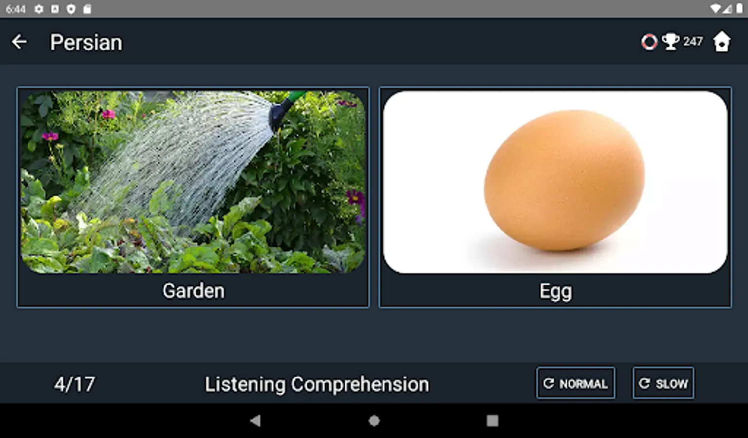Tap the replay icon on SLOW button
The width and height of the screenshot is (748, 438).
pos(644,383)
